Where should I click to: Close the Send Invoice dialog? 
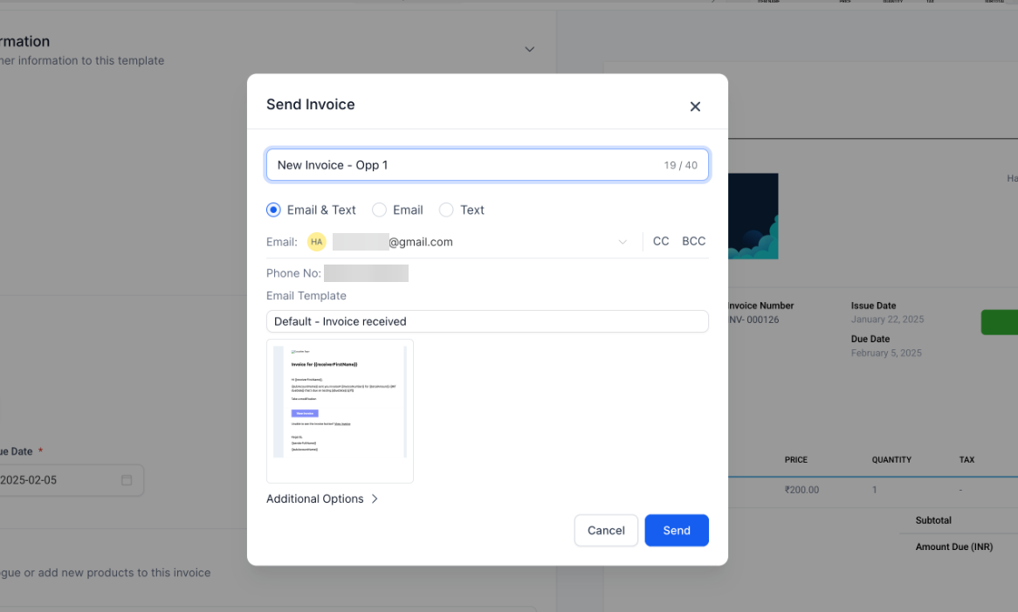coord(695,107)
